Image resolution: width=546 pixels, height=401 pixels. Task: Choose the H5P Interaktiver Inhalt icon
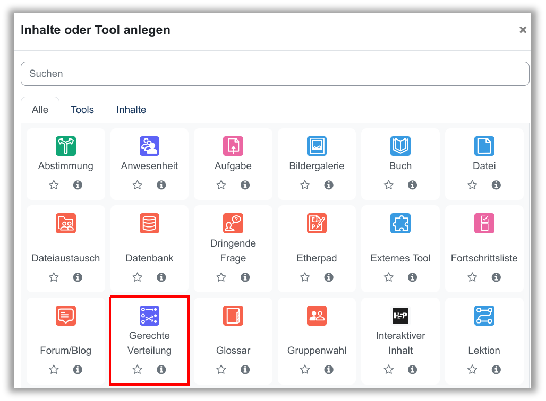click(x=400, y=316)
